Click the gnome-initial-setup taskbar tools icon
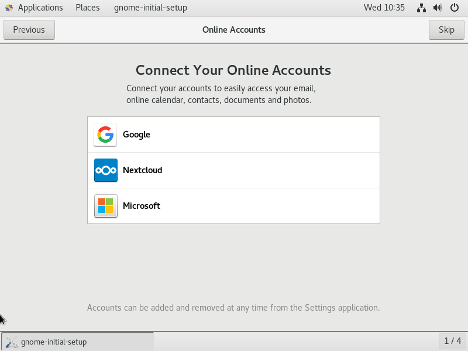The image size is (468, 351). (x=12, y=342)
